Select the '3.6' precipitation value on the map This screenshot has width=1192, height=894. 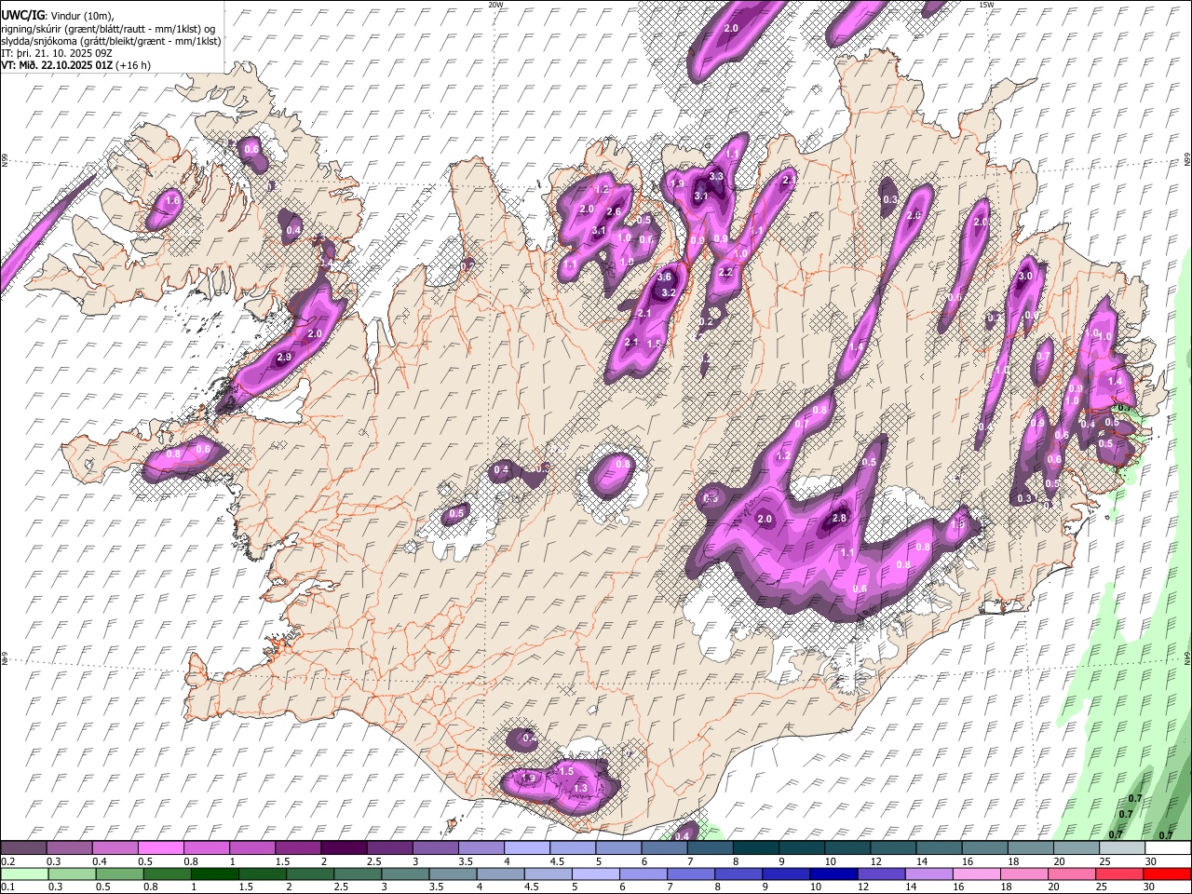pos(664,277)
